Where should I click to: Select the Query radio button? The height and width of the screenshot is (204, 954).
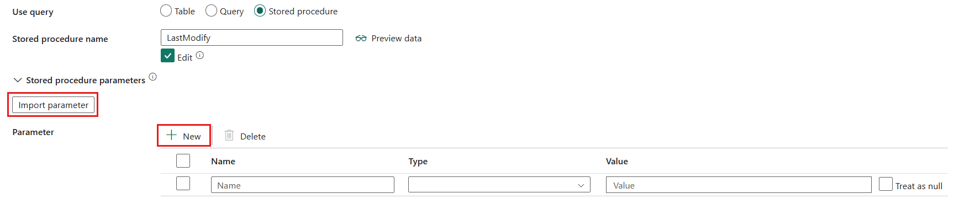click(x=211, y=10)
